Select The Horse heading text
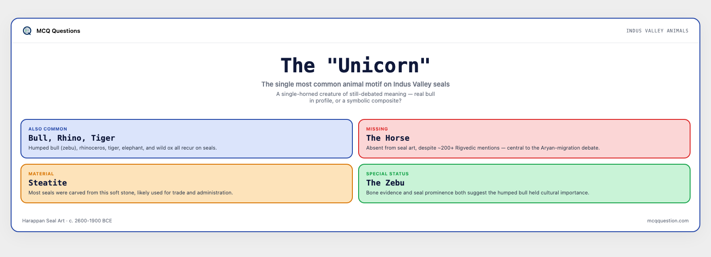Image resolution: width=711 pixels, height=257 pixels. (388, 138)
